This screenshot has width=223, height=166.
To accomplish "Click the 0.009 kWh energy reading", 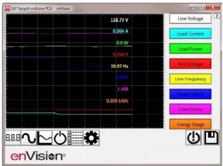I will pyautogui.click(x=117, y=101).
